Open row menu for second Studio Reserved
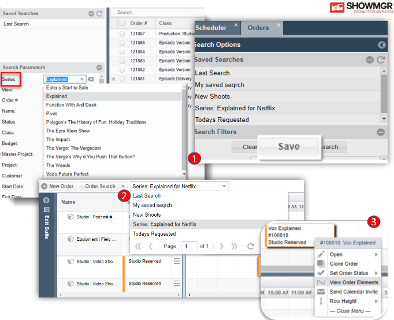The height and width of the screenshot is (320, 394). click(x=177, y=284)
